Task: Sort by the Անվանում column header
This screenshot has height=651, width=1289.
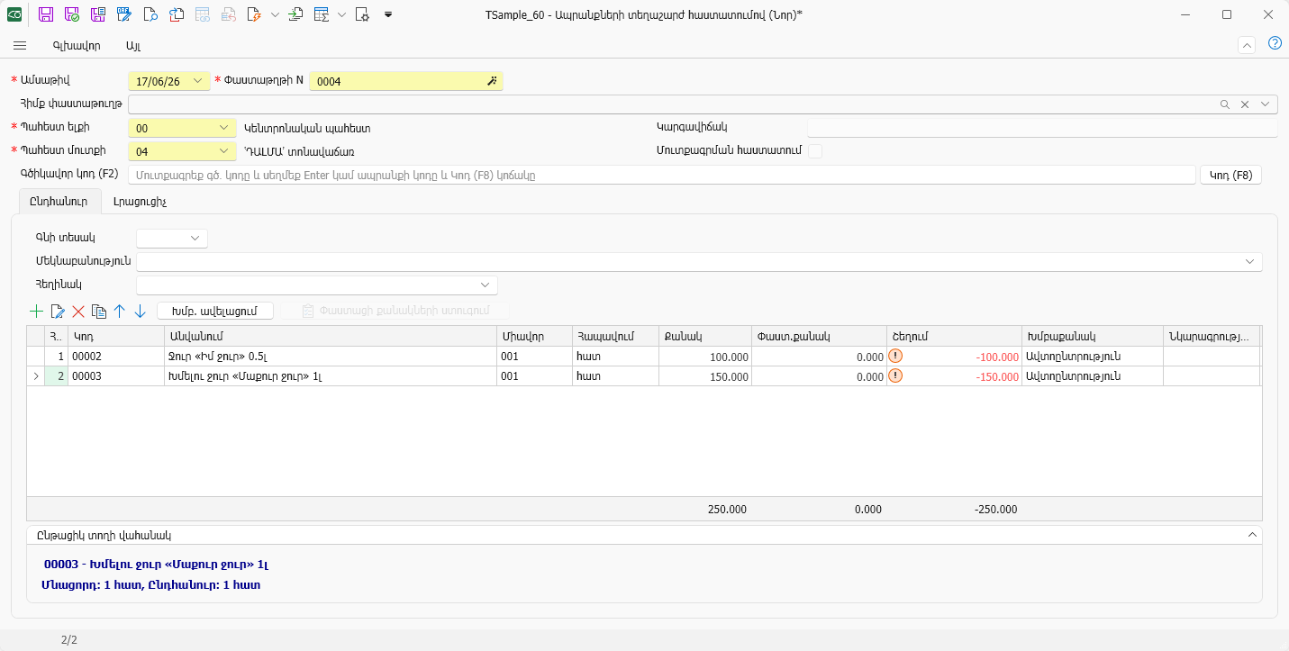Action: pyautogui.click(x=330, y=336)
